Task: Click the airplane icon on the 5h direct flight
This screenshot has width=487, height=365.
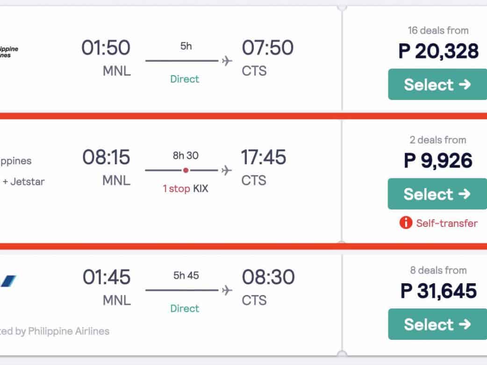Action: (227, 61)
